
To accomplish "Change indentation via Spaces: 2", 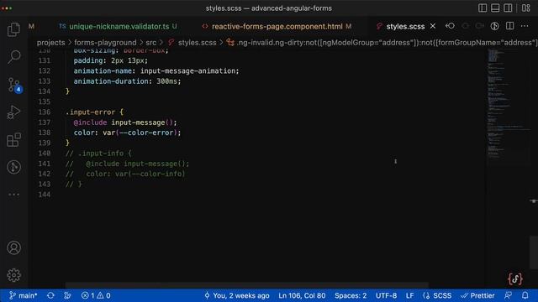I will click(351, 295).
